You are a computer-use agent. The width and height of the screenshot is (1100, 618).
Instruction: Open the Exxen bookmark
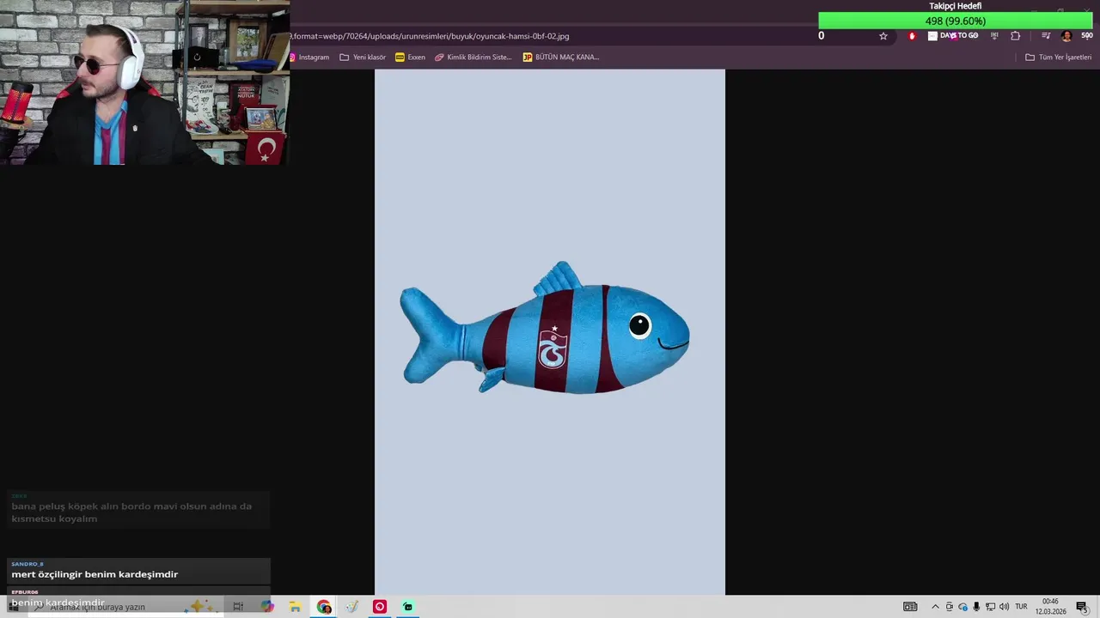point(410,58)
